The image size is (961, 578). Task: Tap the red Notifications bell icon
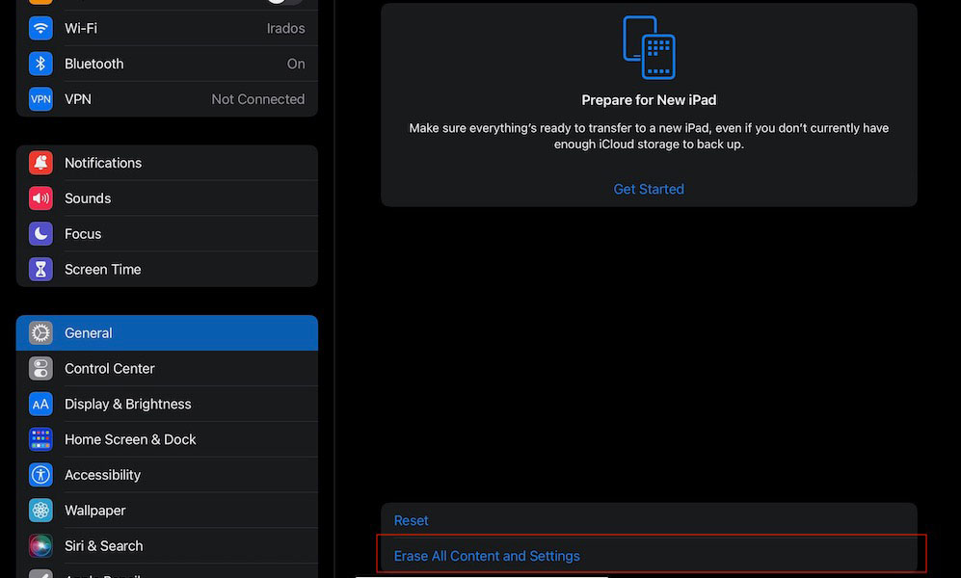pos(40,163)
